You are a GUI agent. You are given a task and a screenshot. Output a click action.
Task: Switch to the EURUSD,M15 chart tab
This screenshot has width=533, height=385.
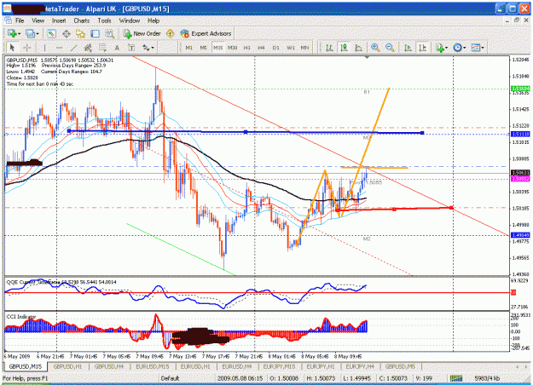point(153,366)
